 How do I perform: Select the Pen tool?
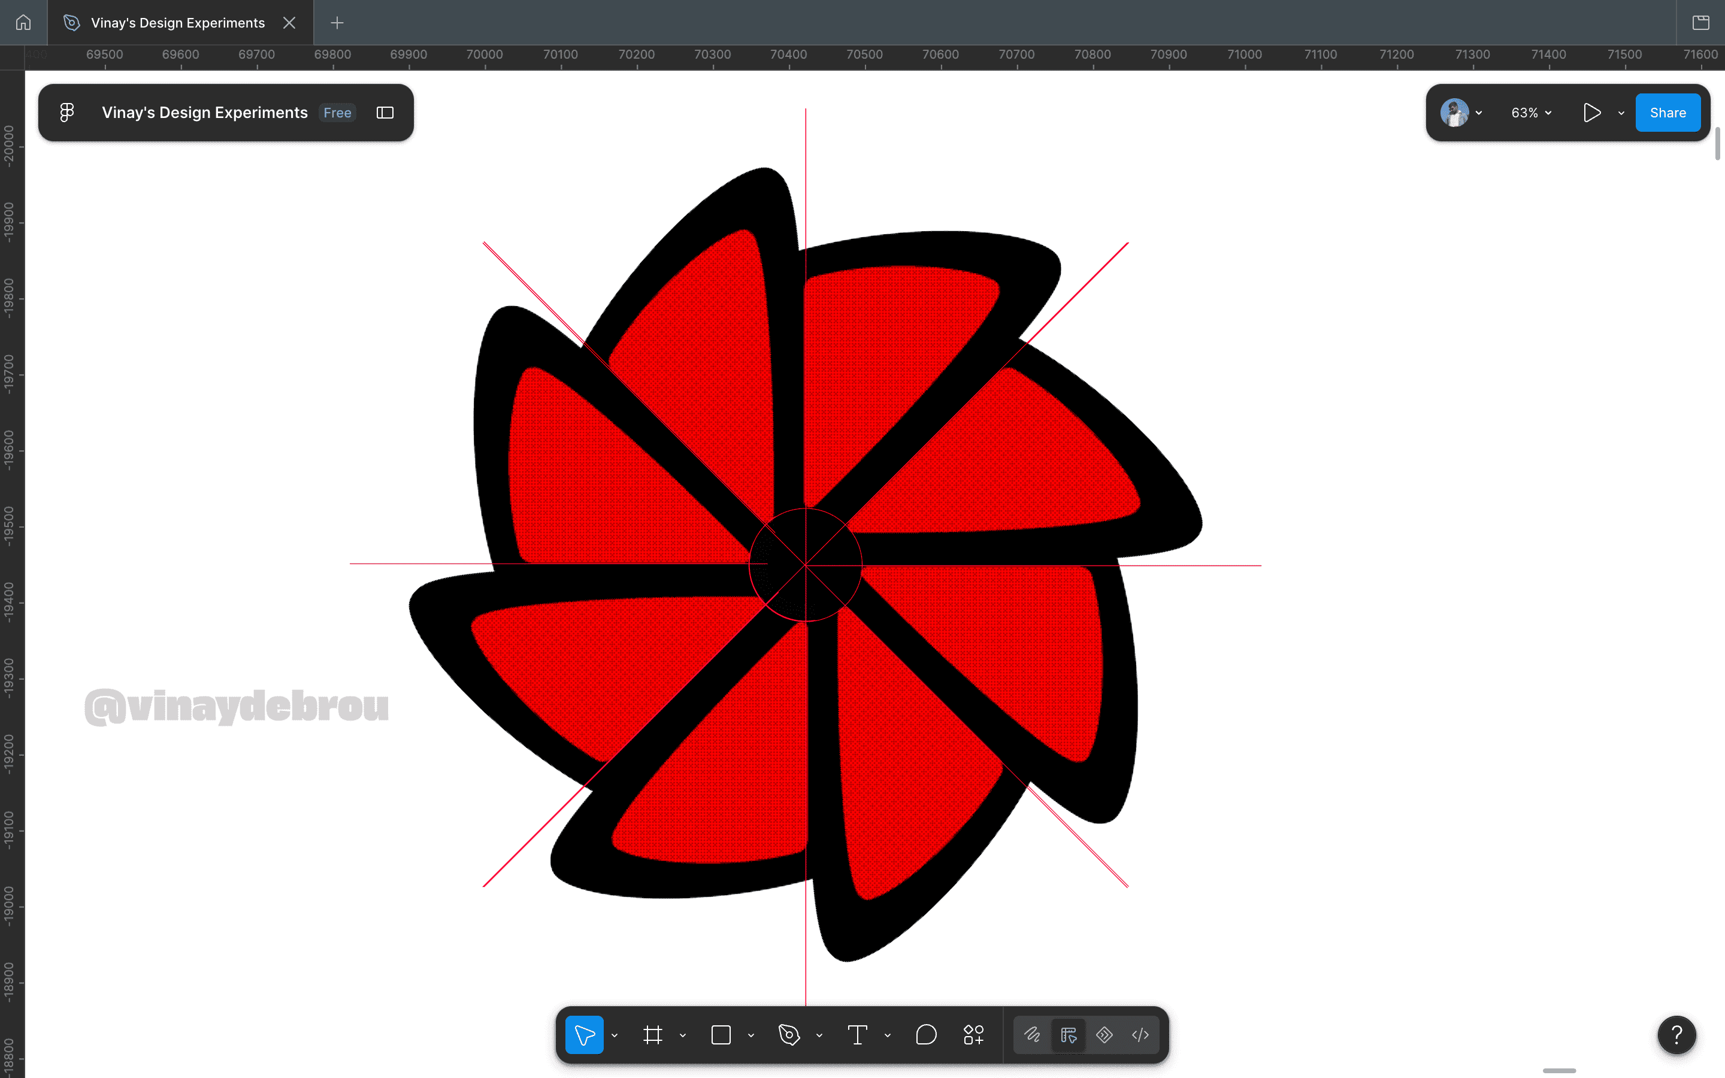click(x=789, y=1034)
